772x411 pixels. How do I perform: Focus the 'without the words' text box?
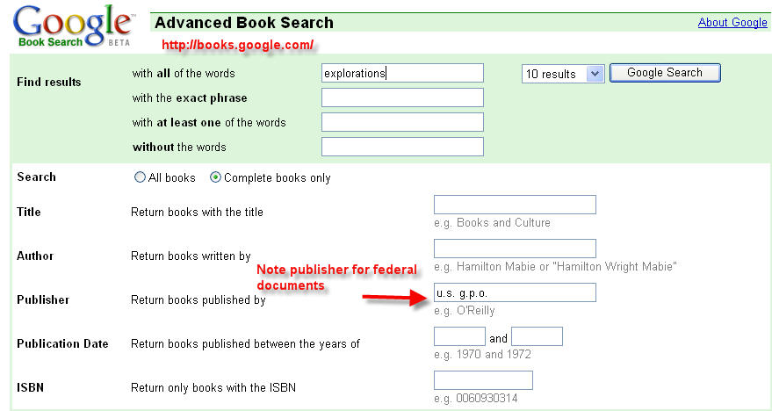coord(402,147)
